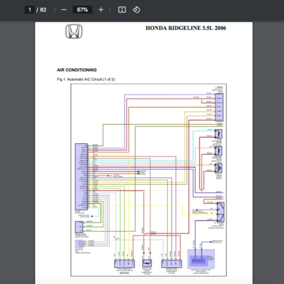This screenshot has height=284, width=284.
Task: Click the total page count 82
Action: pos(43,10)
